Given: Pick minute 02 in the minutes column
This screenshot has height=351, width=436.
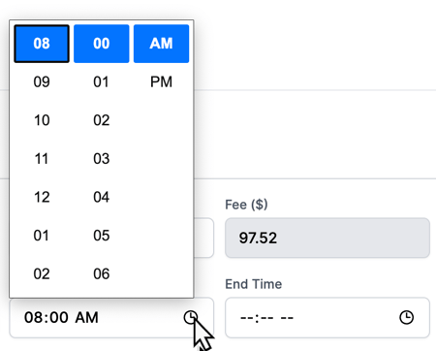Looking at the screenshot, I should click(102, 120).
